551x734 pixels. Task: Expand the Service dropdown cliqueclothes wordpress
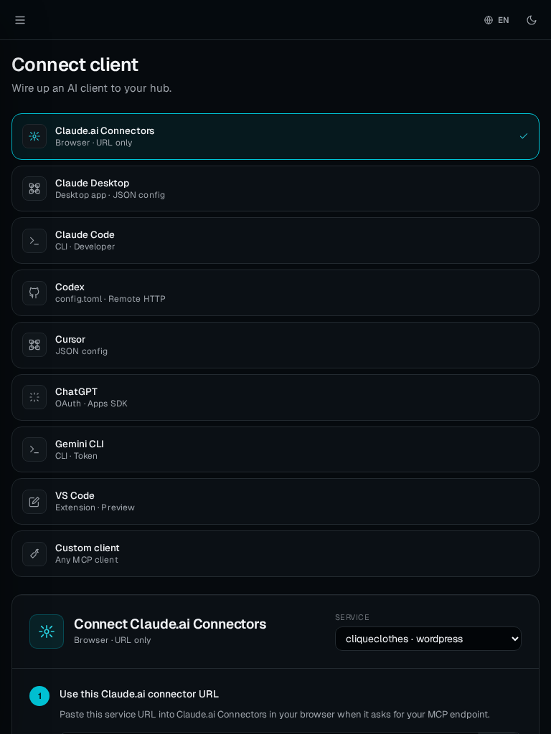click(x=428, y=639)
